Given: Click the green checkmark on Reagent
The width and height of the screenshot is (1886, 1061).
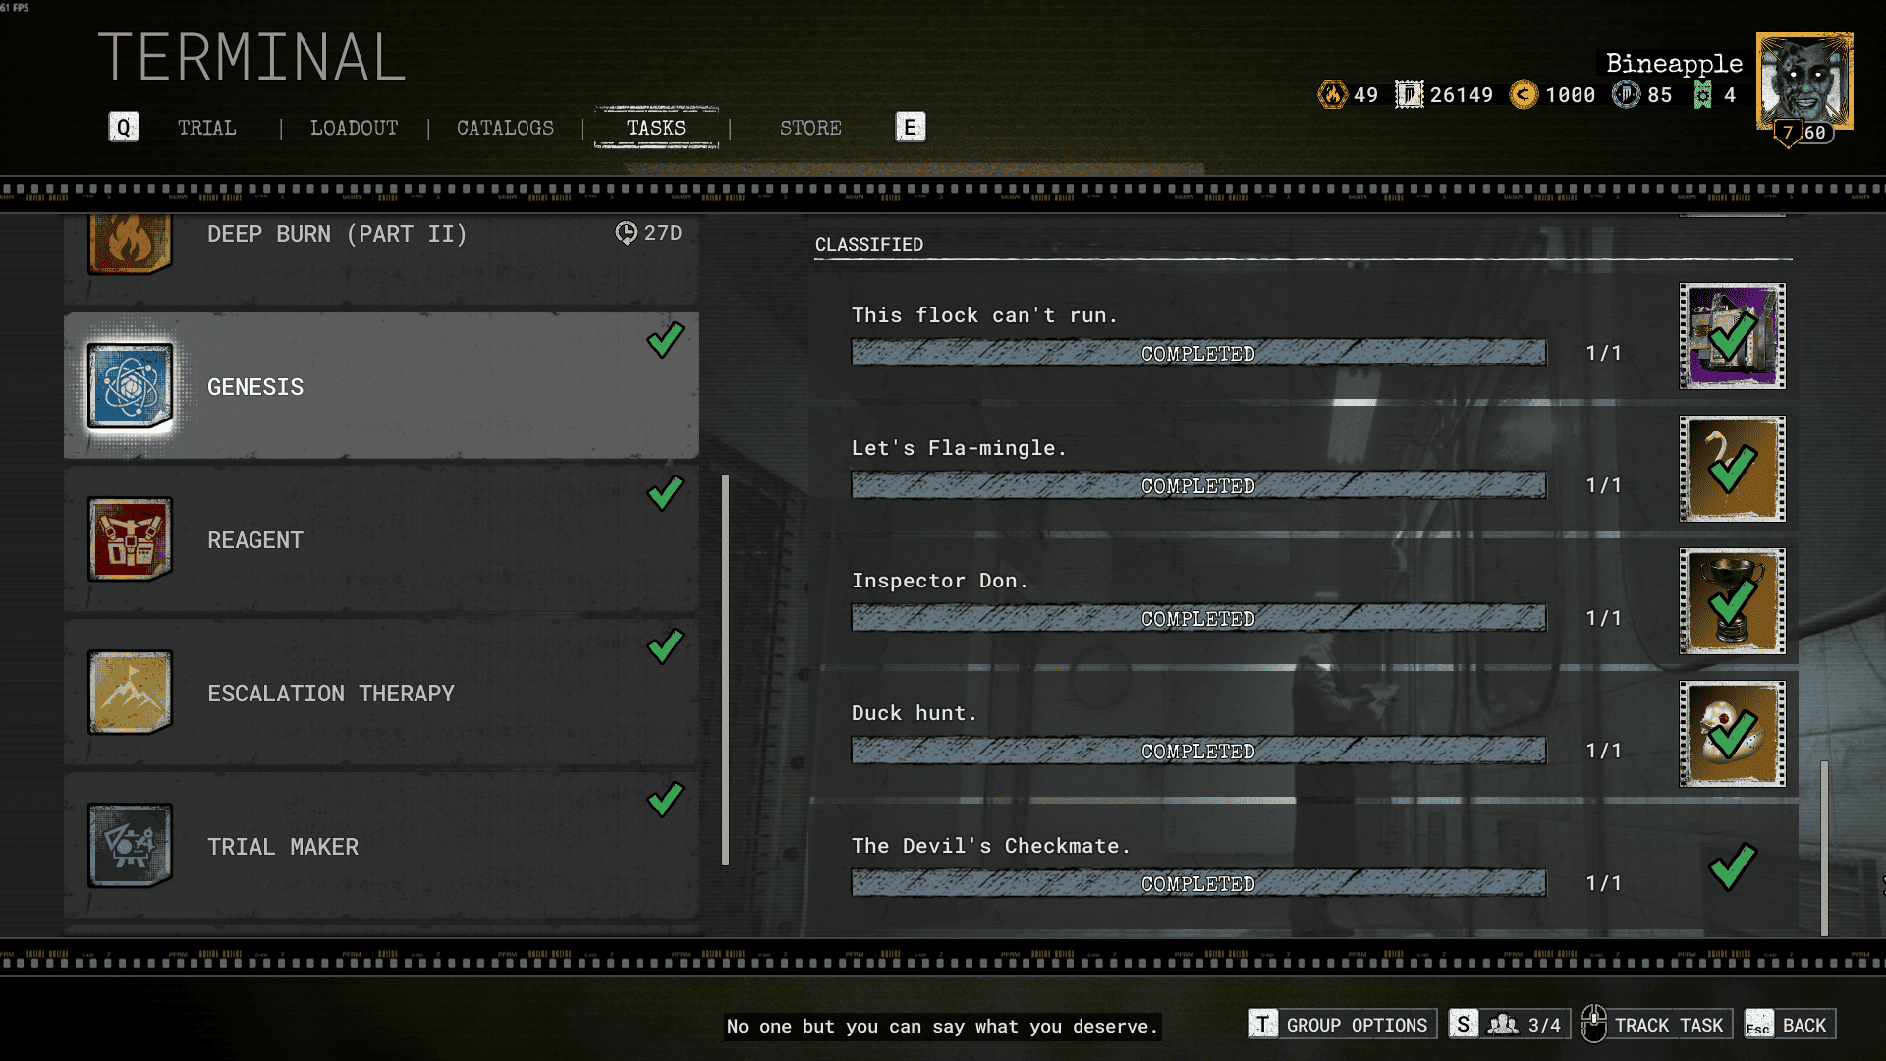Looking at the screenshot, I should pyautogui.click(x=665, y=493).
